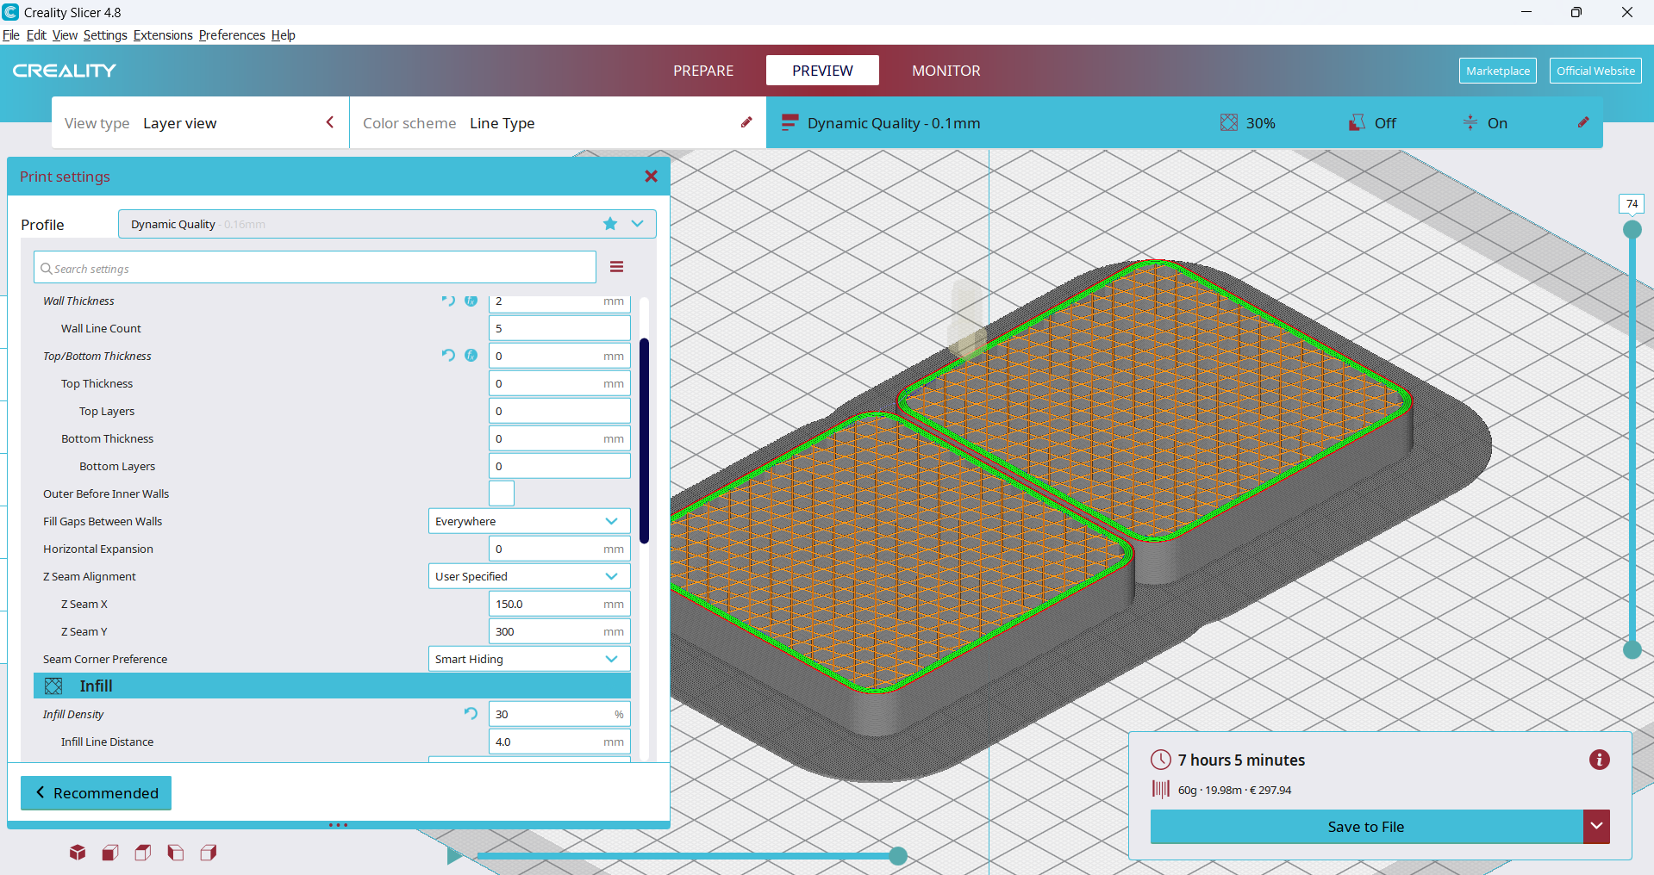Open the Official Website link

point(1595,71)
